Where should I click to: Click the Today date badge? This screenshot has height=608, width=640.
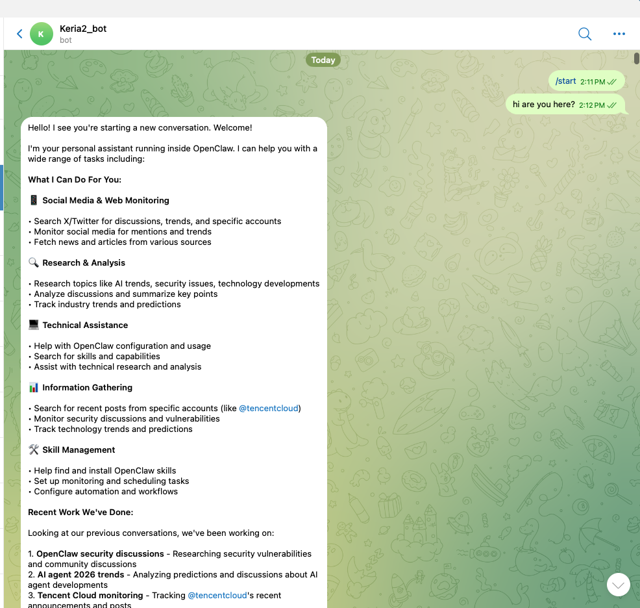(323, 60)
